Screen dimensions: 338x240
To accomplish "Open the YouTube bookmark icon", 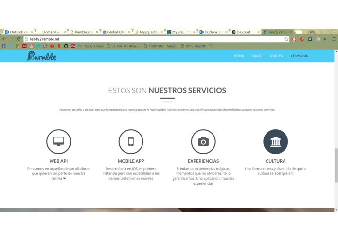I will coord(52,46).
